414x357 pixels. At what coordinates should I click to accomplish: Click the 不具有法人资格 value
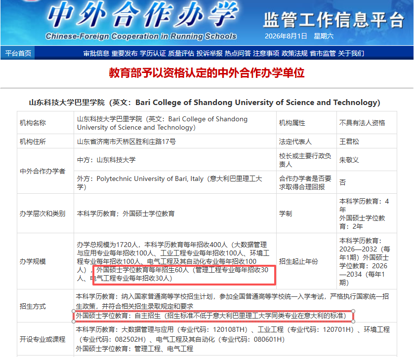pos(362,123)
